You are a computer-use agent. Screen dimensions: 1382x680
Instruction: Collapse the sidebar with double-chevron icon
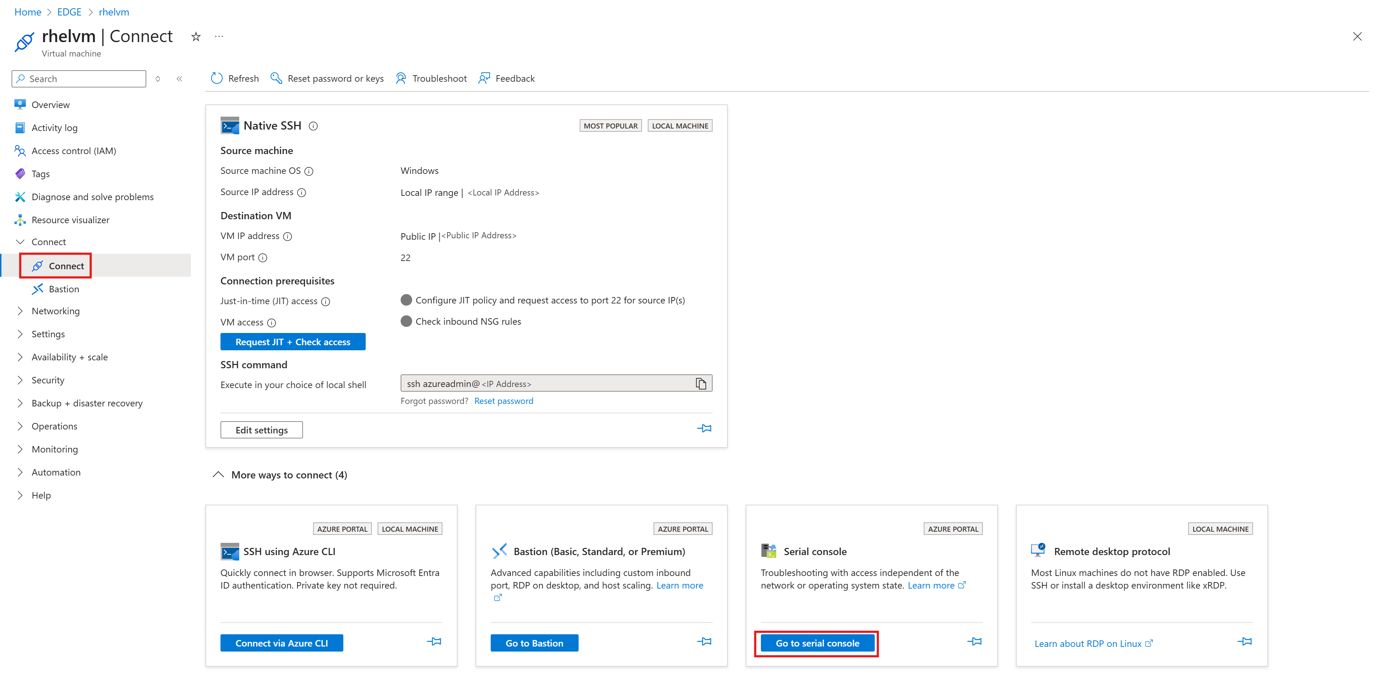click(x=180, y=79)
